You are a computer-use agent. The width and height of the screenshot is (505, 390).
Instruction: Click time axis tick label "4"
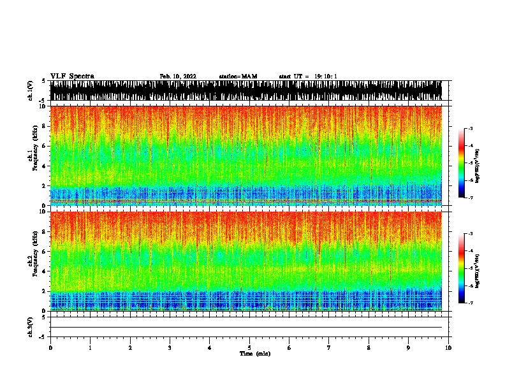point(210,348)
